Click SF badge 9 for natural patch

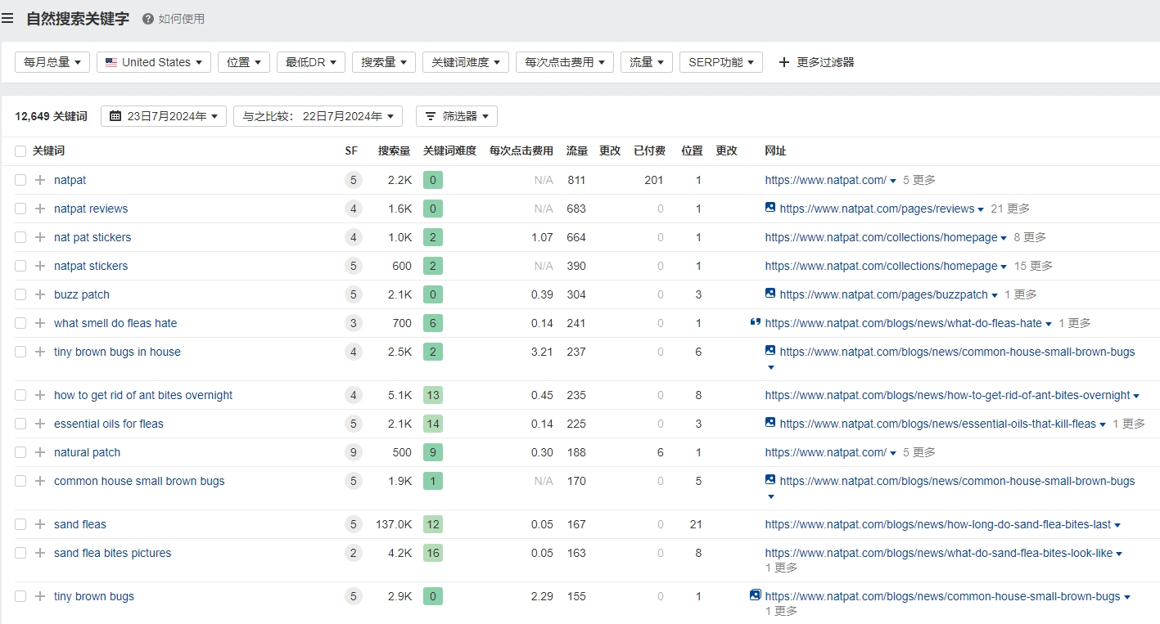(x=354, y=452)
